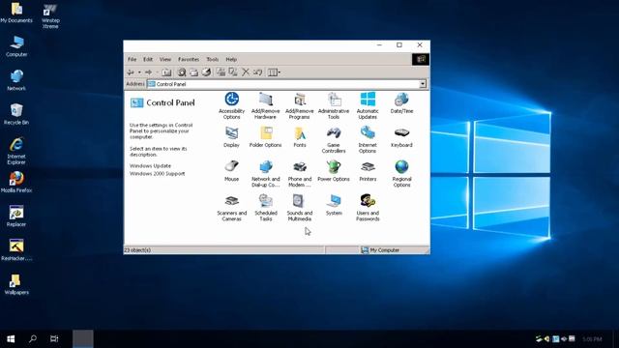
Task: Open the Help menu
Action: coord(231,59)
